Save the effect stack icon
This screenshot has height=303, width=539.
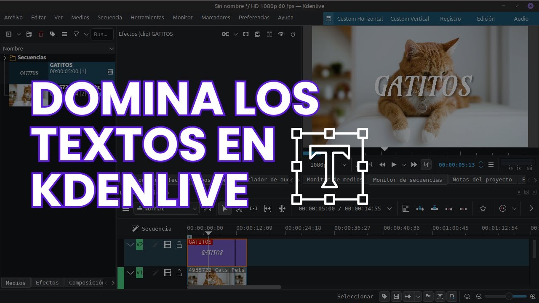click(x=258, y=34)
